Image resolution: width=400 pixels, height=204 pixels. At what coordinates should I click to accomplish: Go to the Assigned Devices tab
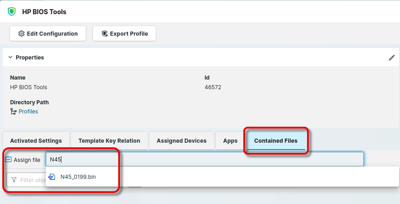181,141
